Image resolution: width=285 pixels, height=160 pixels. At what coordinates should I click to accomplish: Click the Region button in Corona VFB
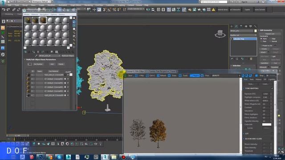[195, 76]
